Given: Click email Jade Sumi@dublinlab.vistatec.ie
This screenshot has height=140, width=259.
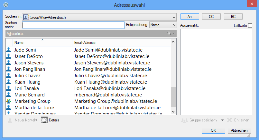Looking at the screenshot, I should tap(108, 50).
